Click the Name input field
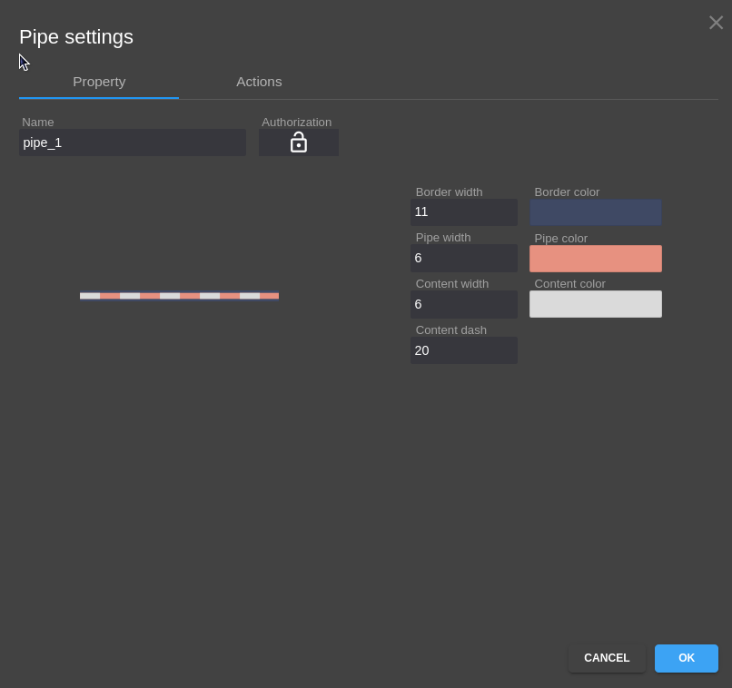This screenshot has height=688, width=732. 133,143
